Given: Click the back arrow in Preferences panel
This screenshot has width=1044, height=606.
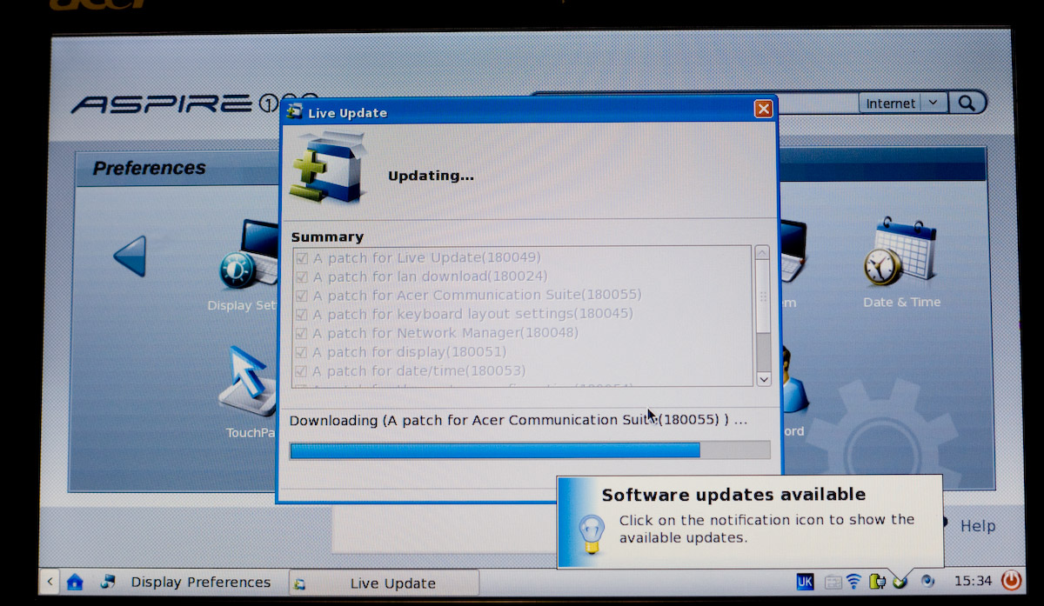Looking at the screenshot, I should click(130, 256).
